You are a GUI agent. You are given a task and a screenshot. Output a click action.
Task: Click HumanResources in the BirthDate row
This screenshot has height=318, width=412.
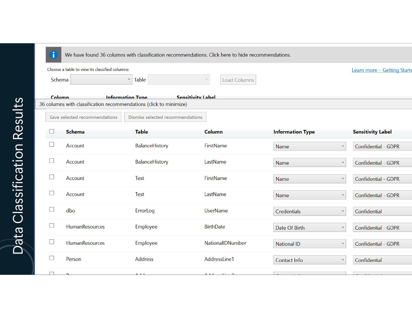pos(85,227)
